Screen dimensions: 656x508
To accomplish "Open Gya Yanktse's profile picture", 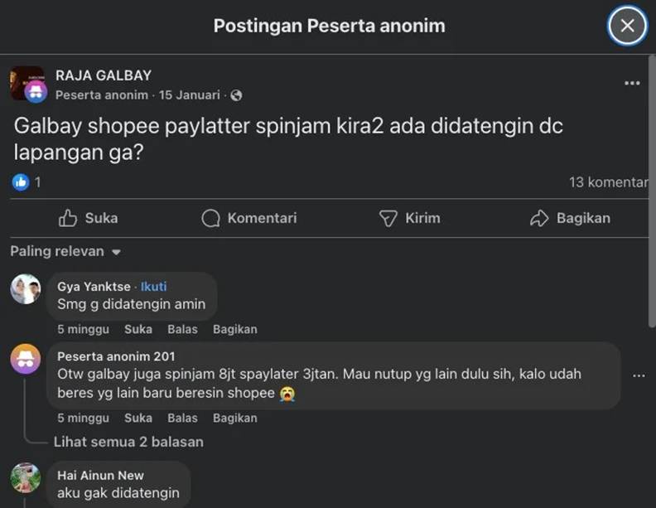I will [26, 289].
